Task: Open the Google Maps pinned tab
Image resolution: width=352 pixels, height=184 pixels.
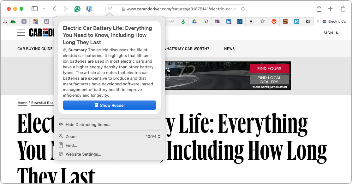Action: (35, 21)
